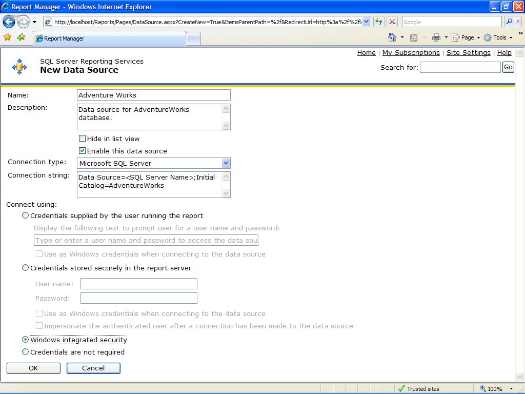Click the RSS feeds toolbar icon
This screenshot has height=394, width=525.
(x=414, y=38)
